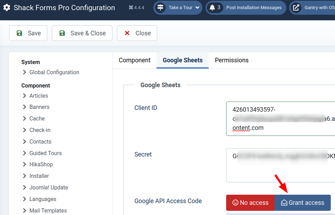Click the chevron beside Contacts
The height and width of the screenshot is (215, 335).
(x=25, y=141)
